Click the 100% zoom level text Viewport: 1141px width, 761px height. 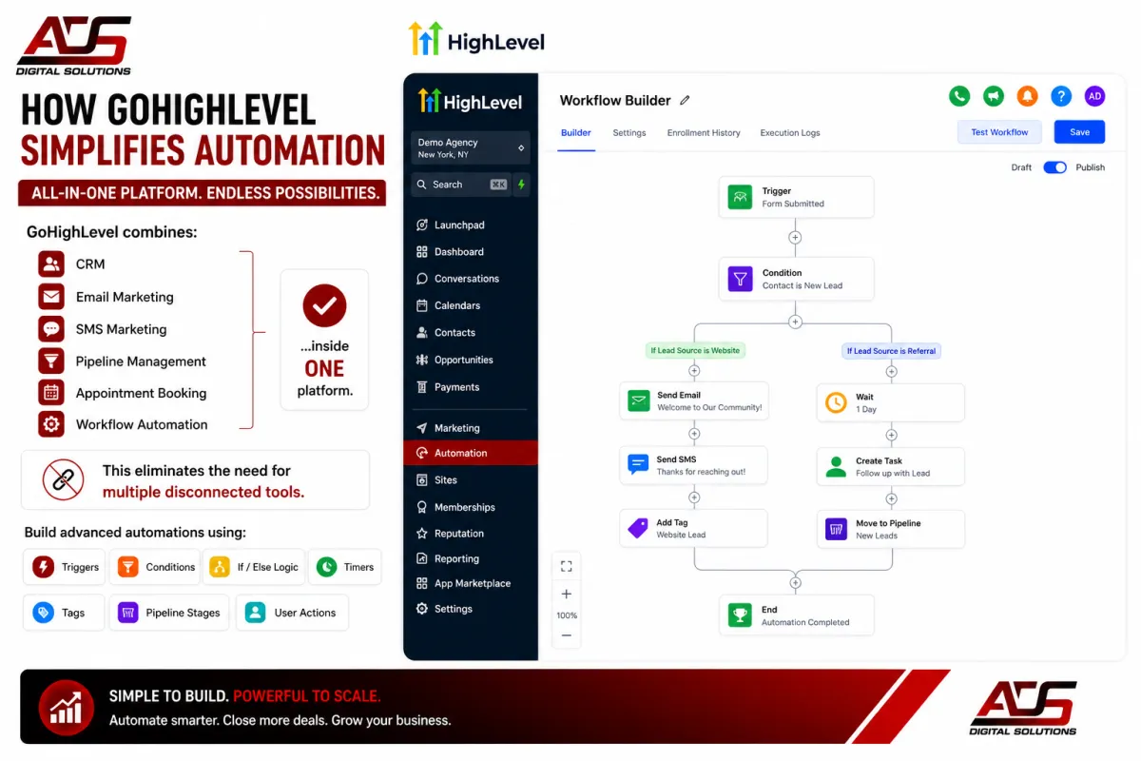pyautogui.click(x=567, y=615)
